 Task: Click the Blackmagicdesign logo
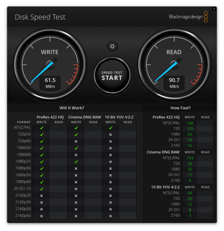pyautogui.click(x=188, y=17)
